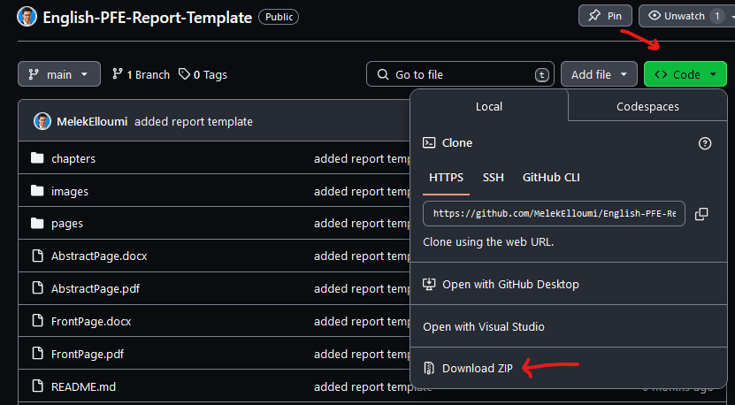Open the main branch dropdown
The height and width of the screenshot is (405, 735).
[59, 74]
